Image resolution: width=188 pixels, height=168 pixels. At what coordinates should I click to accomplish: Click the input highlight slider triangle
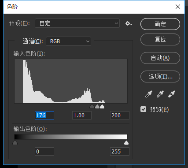[102, 106]
